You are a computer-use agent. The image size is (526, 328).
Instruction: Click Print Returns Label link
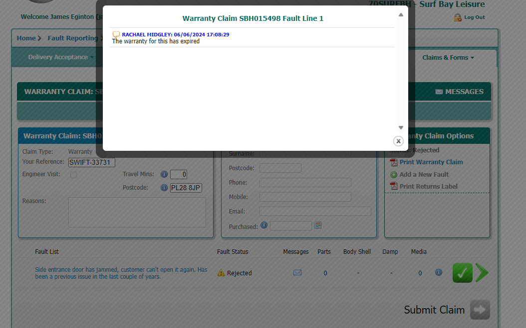(428, 187)
